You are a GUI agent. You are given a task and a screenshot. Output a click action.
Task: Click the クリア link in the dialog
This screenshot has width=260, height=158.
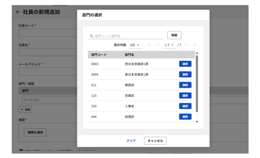click(131, 141)
